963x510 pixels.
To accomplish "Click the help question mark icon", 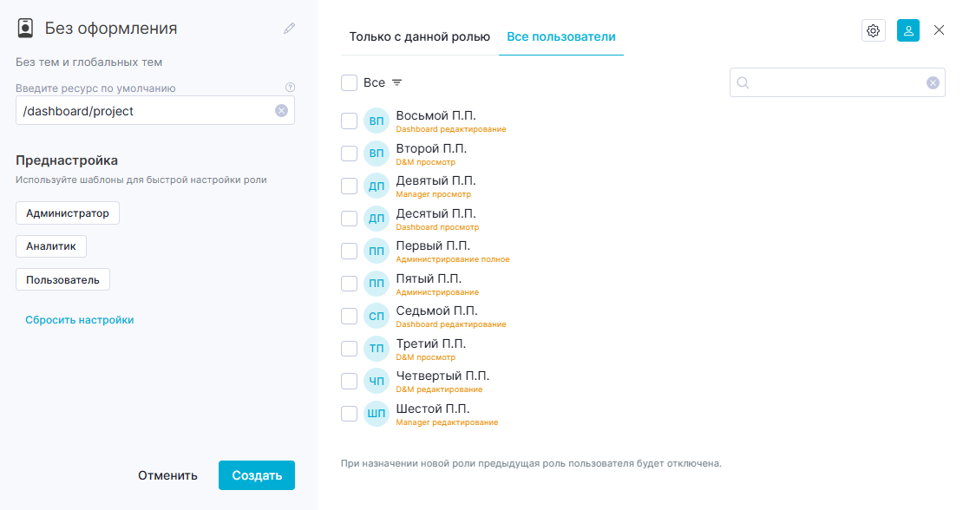I will [x=290, y=88].
